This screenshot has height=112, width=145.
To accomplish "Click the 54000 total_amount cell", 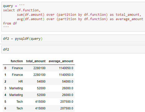I will pos(41,82).
